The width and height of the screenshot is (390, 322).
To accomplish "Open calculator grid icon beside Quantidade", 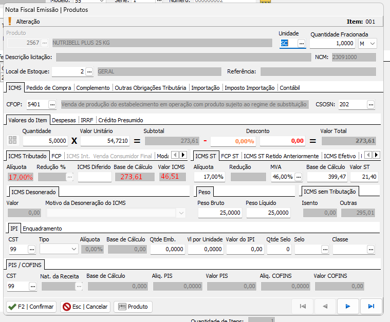I will tap(13, 141).
